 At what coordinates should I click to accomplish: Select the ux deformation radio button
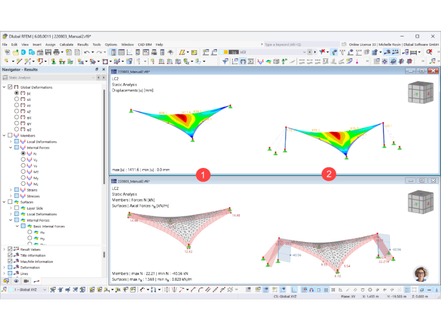pyautogui.click(x=17, y=99)
